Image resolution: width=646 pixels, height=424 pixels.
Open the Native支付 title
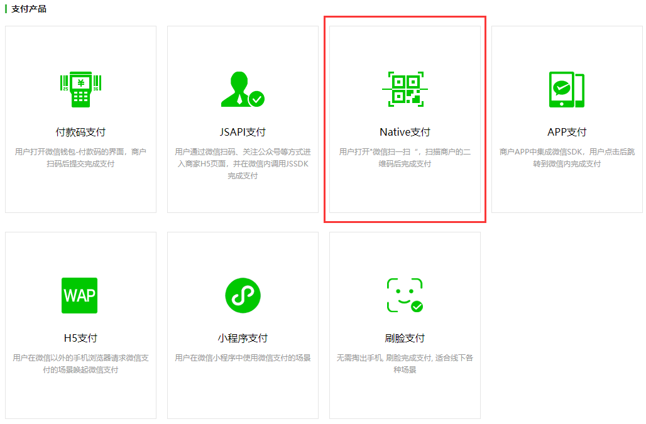pyautogui.click(x=405, y=132)
